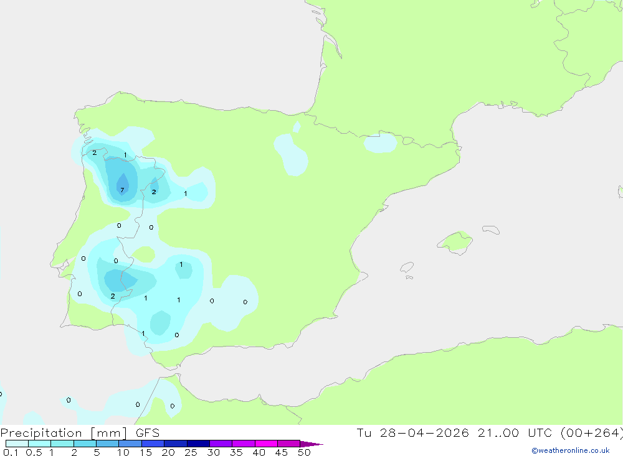Viewport: 623px width, 456px height.
Task: Select the 2–5 mm legend swatch
Action: click(85, 444)
